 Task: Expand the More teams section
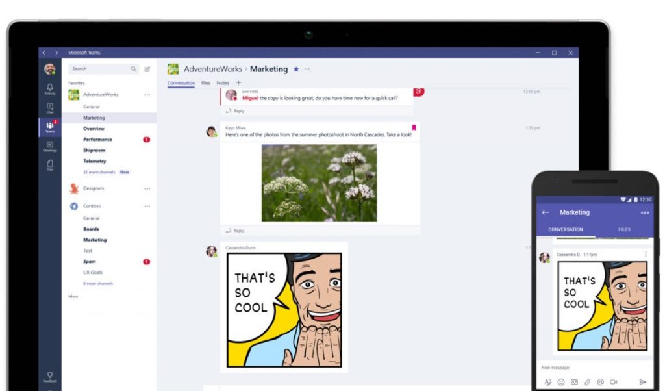coord(73,296)
